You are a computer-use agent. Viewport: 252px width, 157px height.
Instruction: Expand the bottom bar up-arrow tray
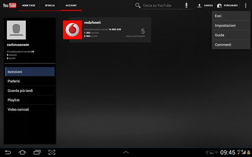tap(126, 152)
